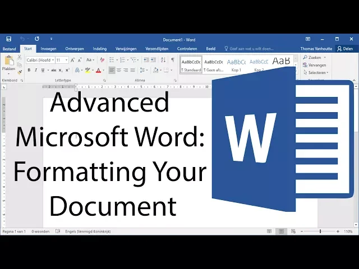Screen dimensions: 359x269
Task: Switch to the Verzendlijsten tab
Action: pyautogui.click(x=157, y=49)
